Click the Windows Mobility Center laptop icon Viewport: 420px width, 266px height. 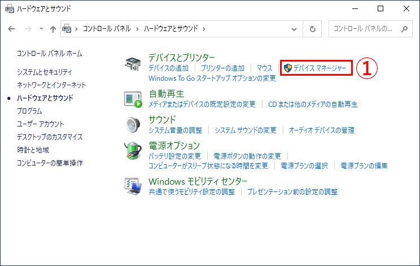click(133, 186)
